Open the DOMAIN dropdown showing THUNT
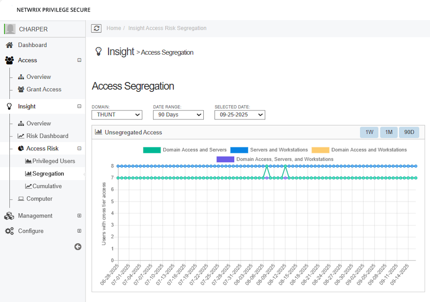Viewport: 430px width, 302px height. (x=117, y=115)
